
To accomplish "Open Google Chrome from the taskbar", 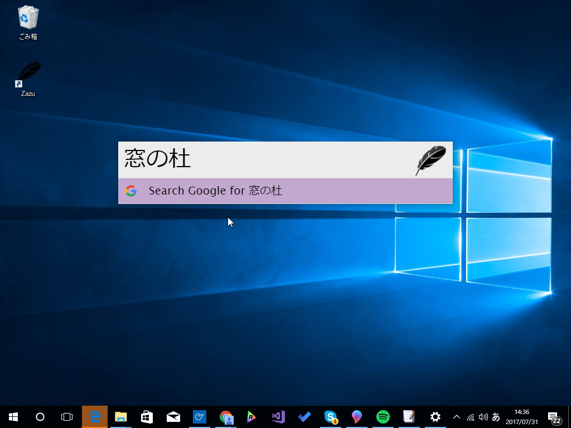I will [x=226, y=416].
